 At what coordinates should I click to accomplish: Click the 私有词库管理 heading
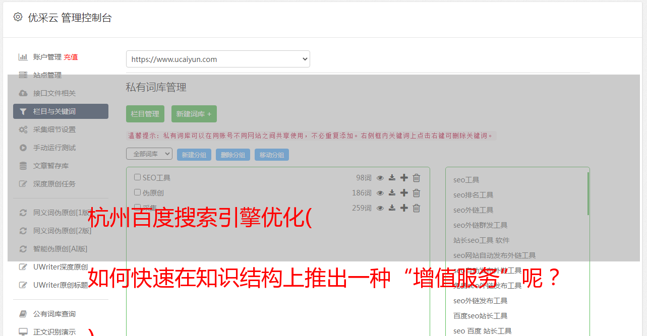(x=156, y=87)
